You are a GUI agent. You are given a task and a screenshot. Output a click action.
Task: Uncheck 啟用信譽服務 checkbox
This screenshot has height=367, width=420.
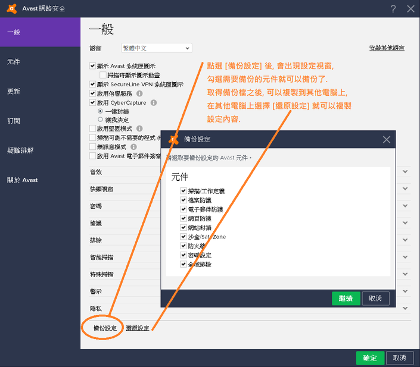coord(92,93)
